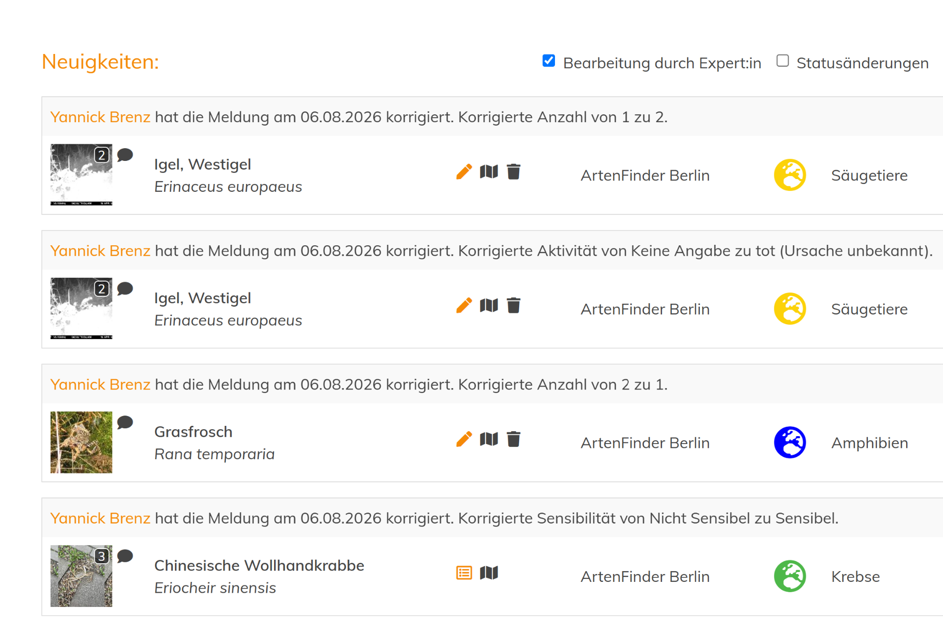Show map for Chinesische Wollhandkrabbe entry

pos(489,573)
